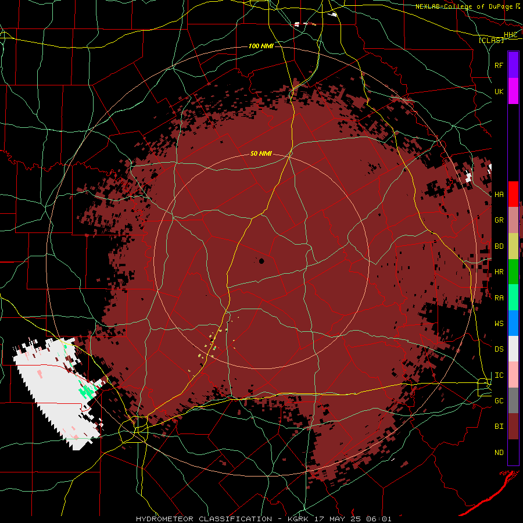Pick the olive-yellow BD big drops swatch
523x523 pixels.
point(513,246)
